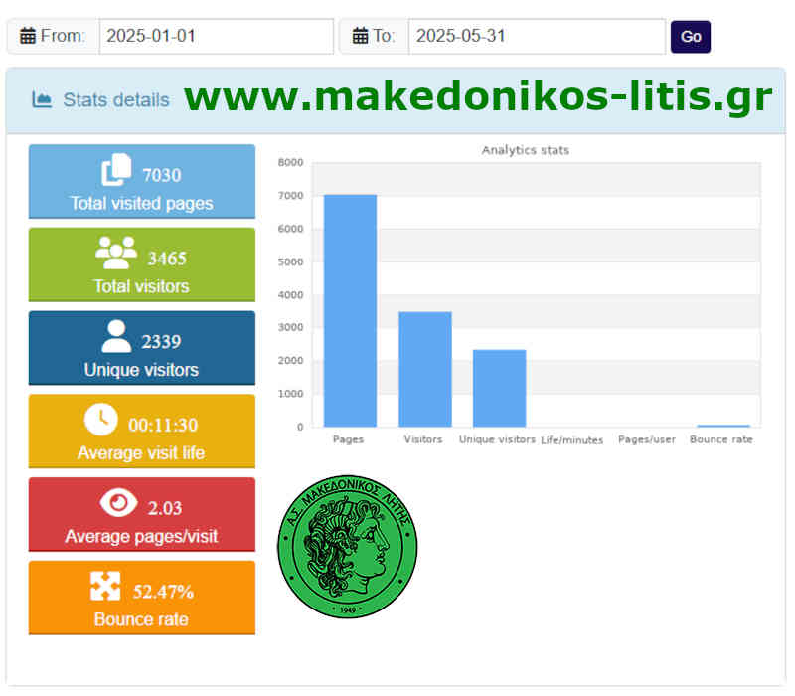The image size is (795, 696).
Task: Click the calendar icon beside To
Action: [360, 37]
